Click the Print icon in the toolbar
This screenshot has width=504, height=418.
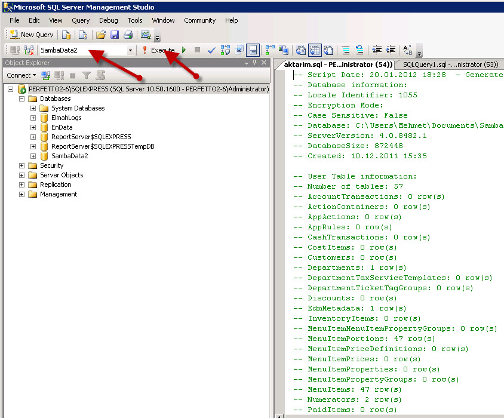point(128,34)
